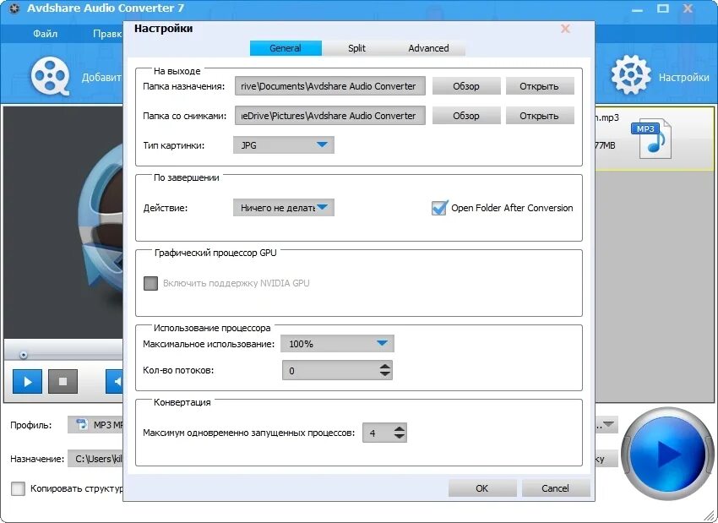Increase maximum simultaneous processes value
The image size is (718, 523).
click(x=400, y=428)
